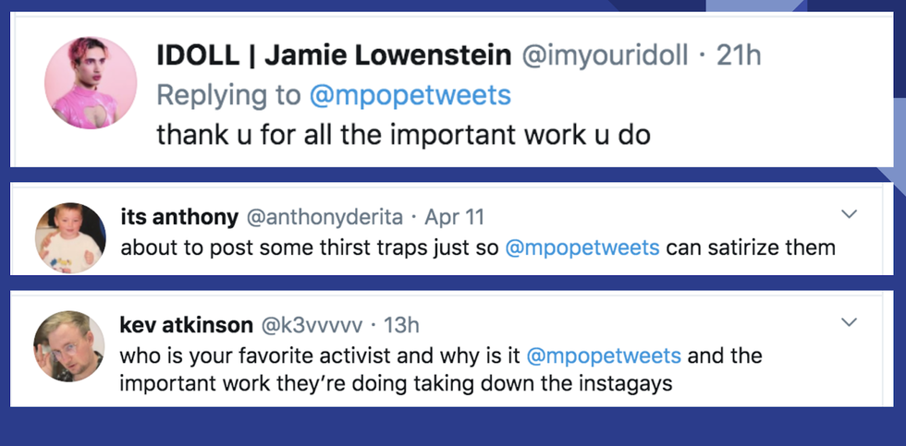The height and width of the screenshot is (446, 906).
Task: Click the @imyouridoll handle
Action: pos(606,55)
